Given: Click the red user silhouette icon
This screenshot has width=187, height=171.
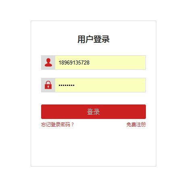Looking at the screenshot, I should (x=48, y=63).
